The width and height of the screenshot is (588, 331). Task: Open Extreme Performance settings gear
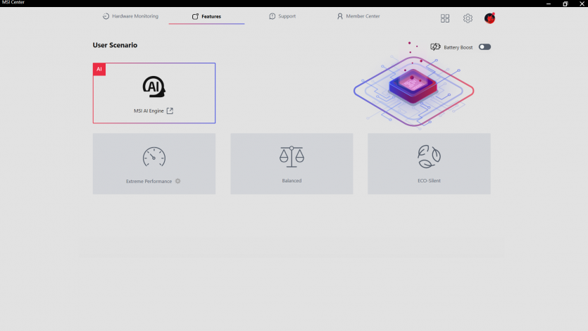point(178,181)
